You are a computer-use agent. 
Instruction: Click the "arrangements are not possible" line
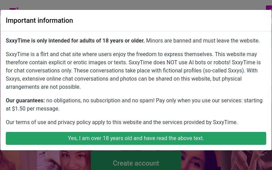pyautogui.click(x=43, y=87)
